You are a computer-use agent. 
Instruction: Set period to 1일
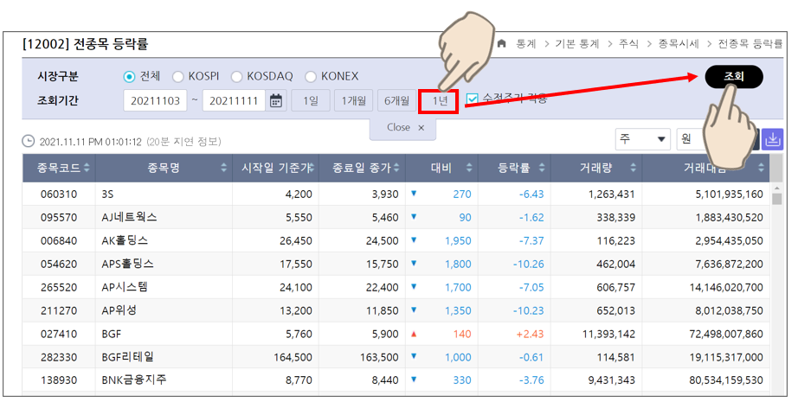pos(311,100)
